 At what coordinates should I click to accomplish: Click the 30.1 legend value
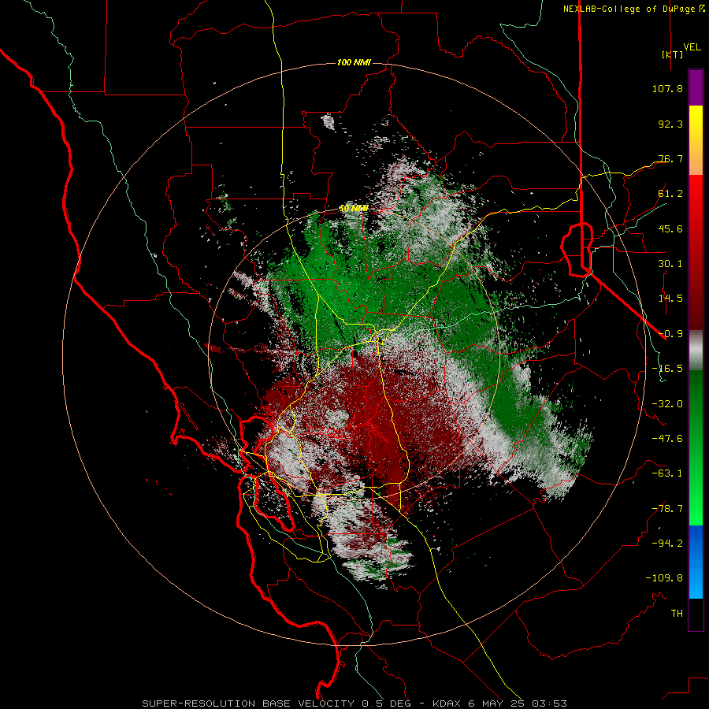(x=670, y=264)
